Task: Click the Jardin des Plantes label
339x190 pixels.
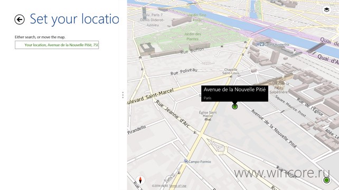Action: [x=192, y=36]
